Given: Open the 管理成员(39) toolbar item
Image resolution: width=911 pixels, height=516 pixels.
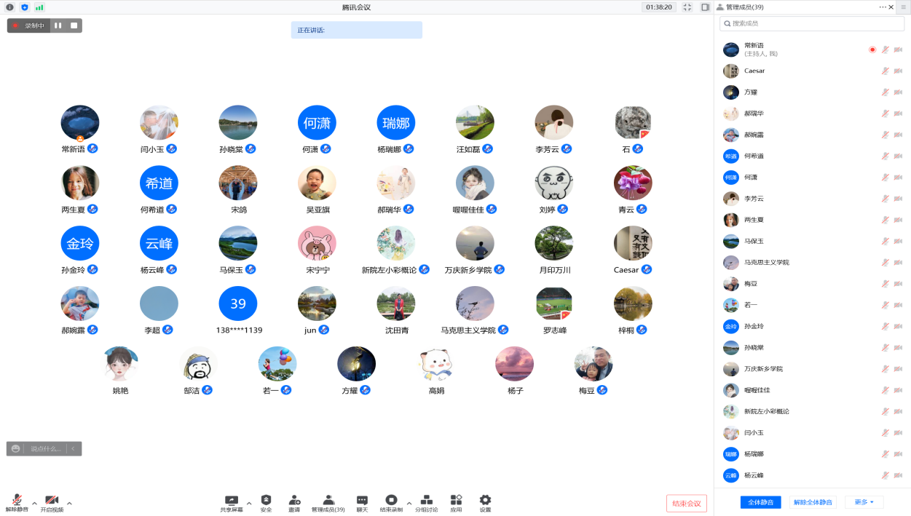Looking at the screenshot, I should 328,503.
